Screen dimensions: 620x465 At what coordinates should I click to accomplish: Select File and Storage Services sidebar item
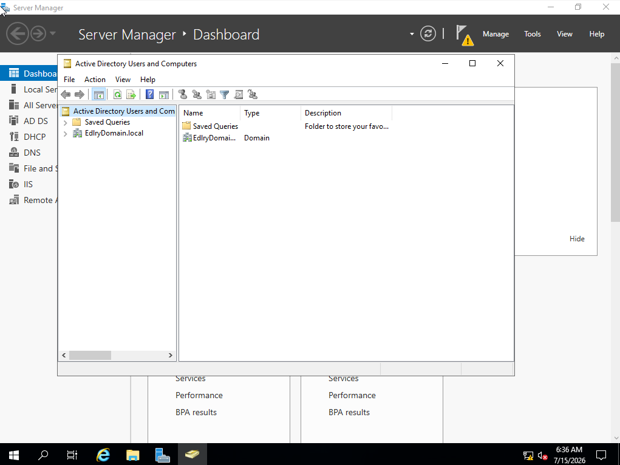pos(29,168)
